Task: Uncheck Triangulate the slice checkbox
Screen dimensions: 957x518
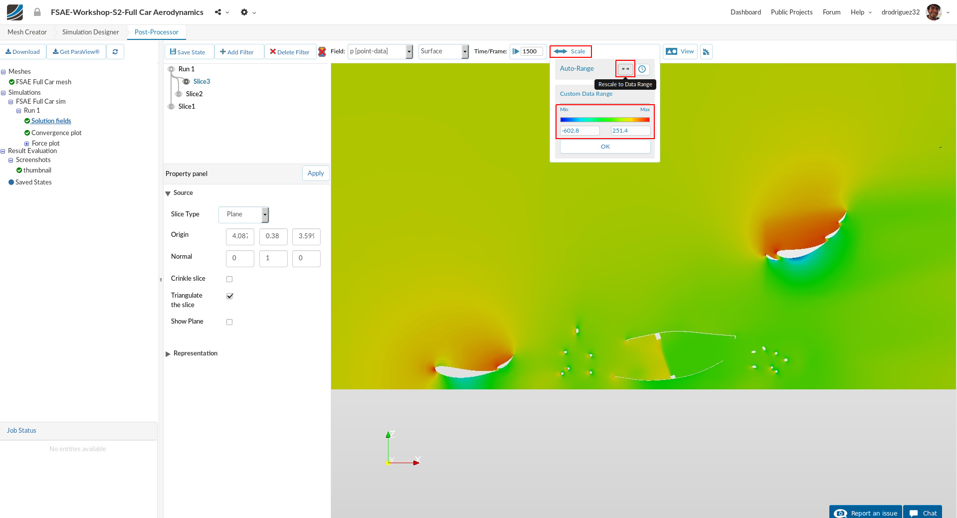Action: (229, 296)
